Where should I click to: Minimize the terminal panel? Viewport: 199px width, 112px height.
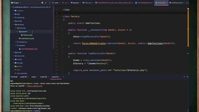click(x=187, y=77)
